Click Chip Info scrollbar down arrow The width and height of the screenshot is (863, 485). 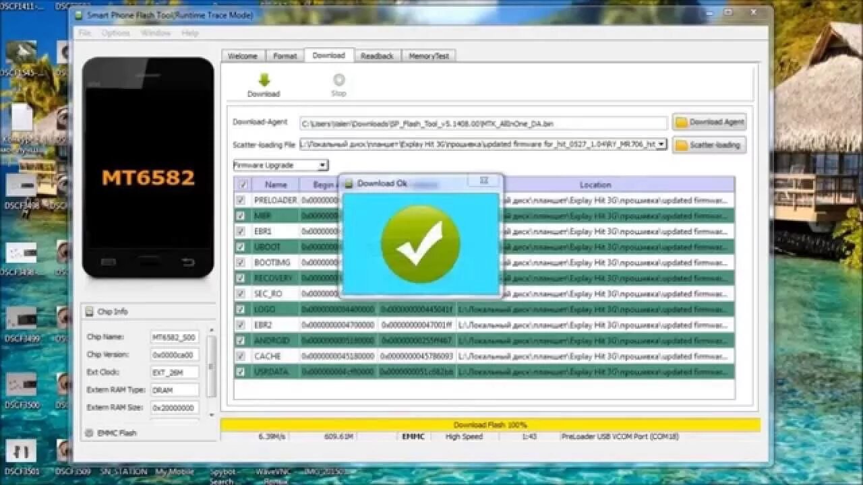212,415
